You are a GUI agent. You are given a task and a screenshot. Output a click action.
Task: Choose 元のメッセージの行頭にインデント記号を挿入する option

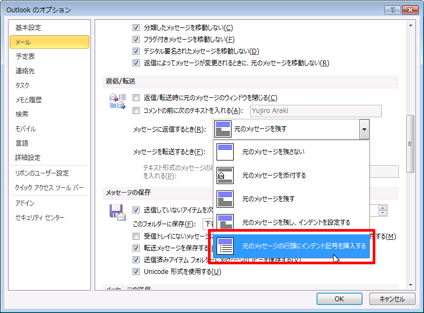(x=291, y=246)
